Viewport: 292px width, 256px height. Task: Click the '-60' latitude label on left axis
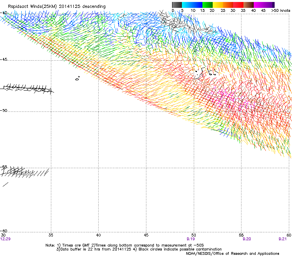(x=4, y=231)
